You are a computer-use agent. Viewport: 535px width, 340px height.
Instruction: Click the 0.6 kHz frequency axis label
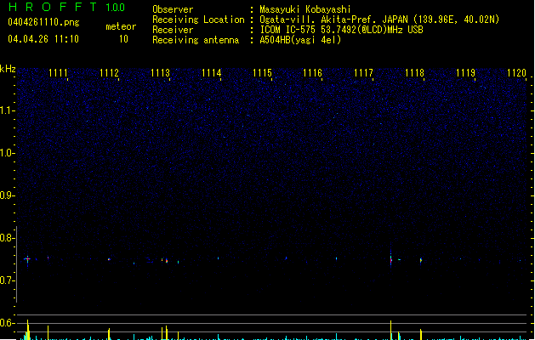click(x=7, y=323)
